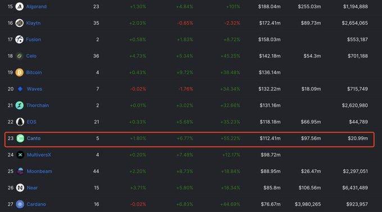Open the Canto chain link
The height and width of the screenshot is (212, 382).
[34, 138]
